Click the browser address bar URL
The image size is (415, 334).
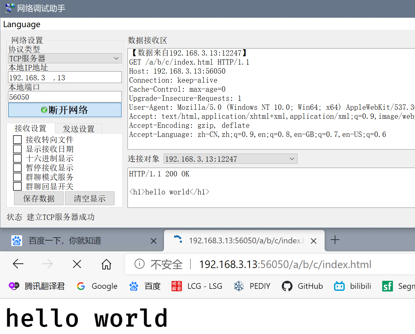tap(285, 264)
